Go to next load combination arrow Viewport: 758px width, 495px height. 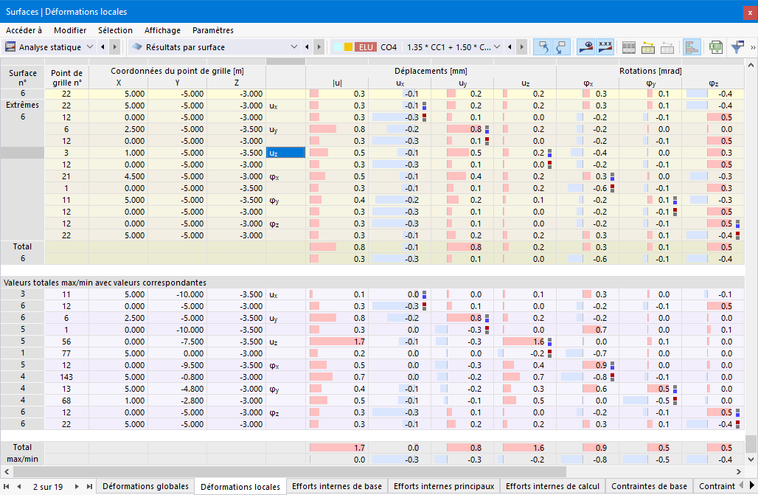521,47
